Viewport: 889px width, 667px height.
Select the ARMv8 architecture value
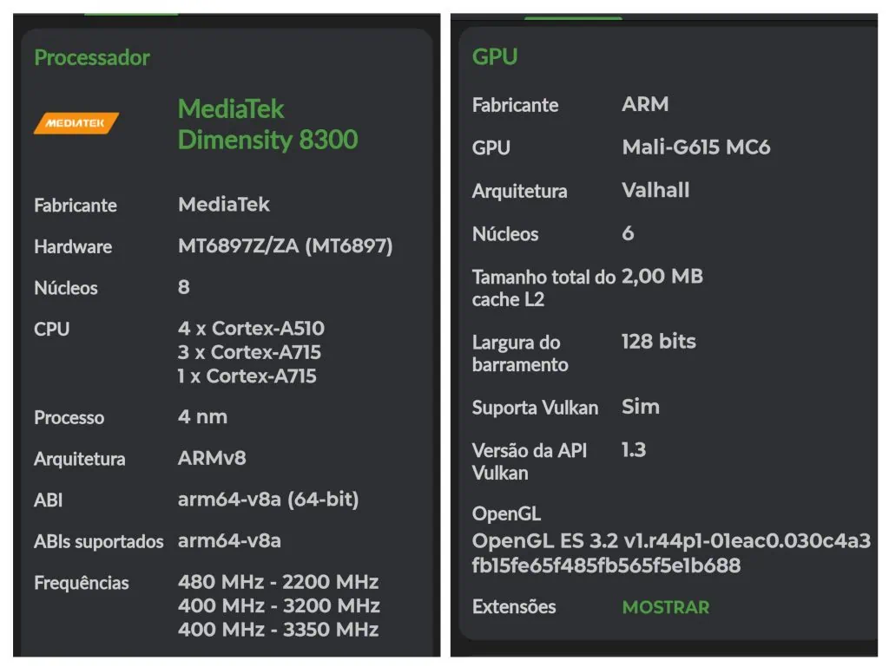212,459
